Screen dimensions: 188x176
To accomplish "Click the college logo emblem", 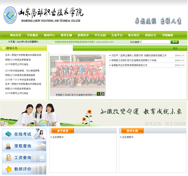I will [10, 15].
